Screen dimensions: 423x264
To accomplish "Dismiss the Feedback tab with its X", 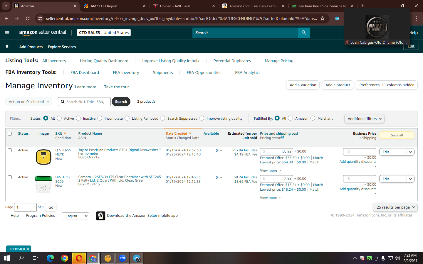I will pos(28,249).
